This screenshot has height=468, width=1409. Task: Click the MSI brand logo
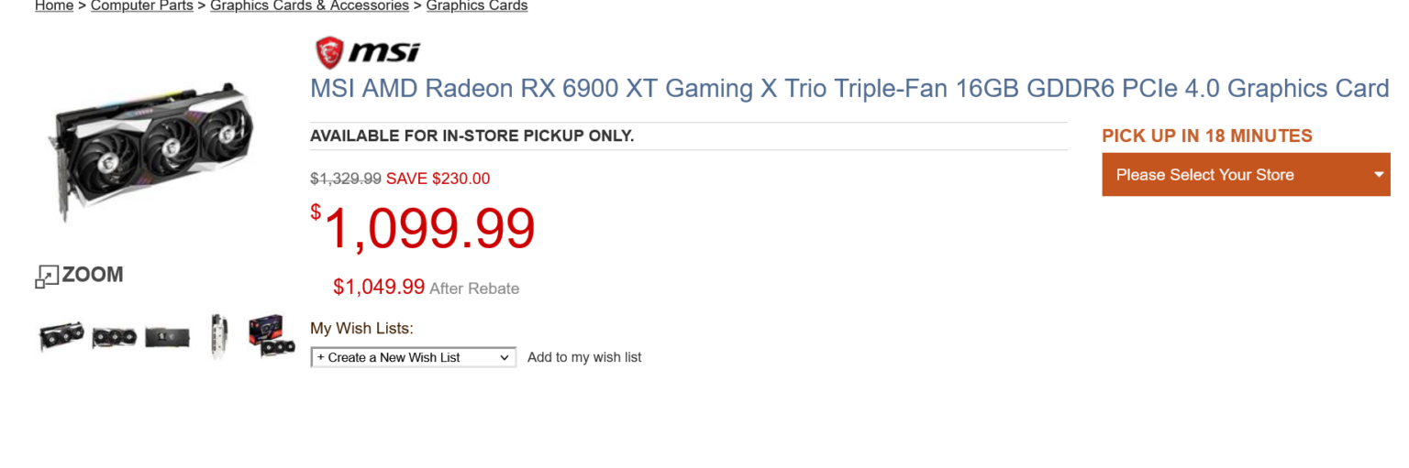coord(367,51)
